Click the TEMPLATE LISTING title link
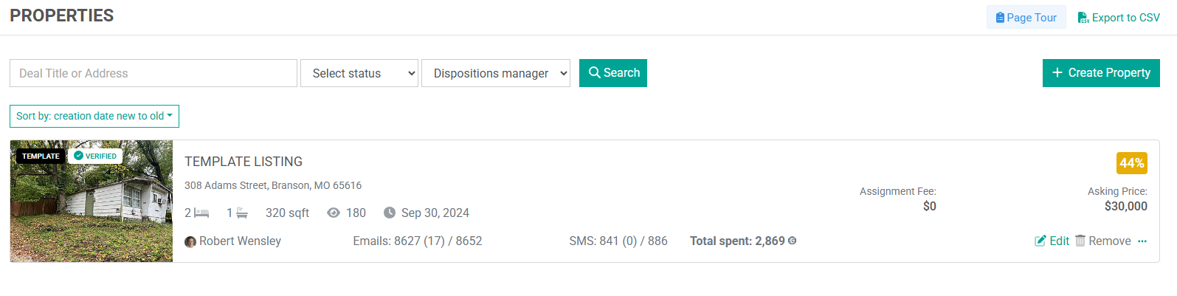The height and width of the screenshot is (296, 1177). (x=244, y=162)
